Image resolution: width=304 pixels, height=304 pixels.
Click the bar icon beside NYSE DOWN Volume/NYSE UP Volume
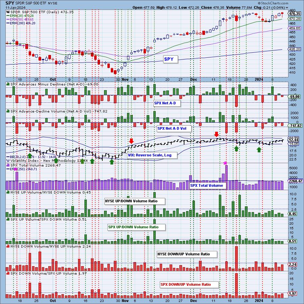[8, 246]
